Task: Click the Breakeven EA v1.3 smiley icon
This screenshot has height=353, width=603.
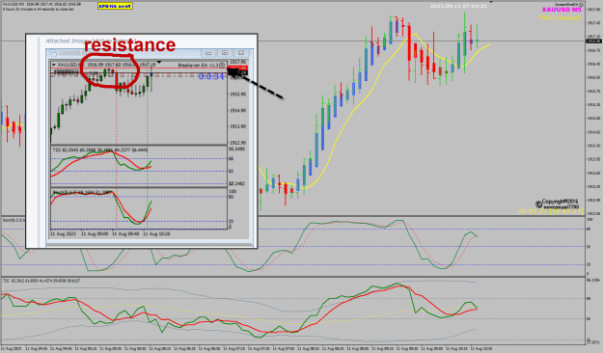Action: pos(222,65)
